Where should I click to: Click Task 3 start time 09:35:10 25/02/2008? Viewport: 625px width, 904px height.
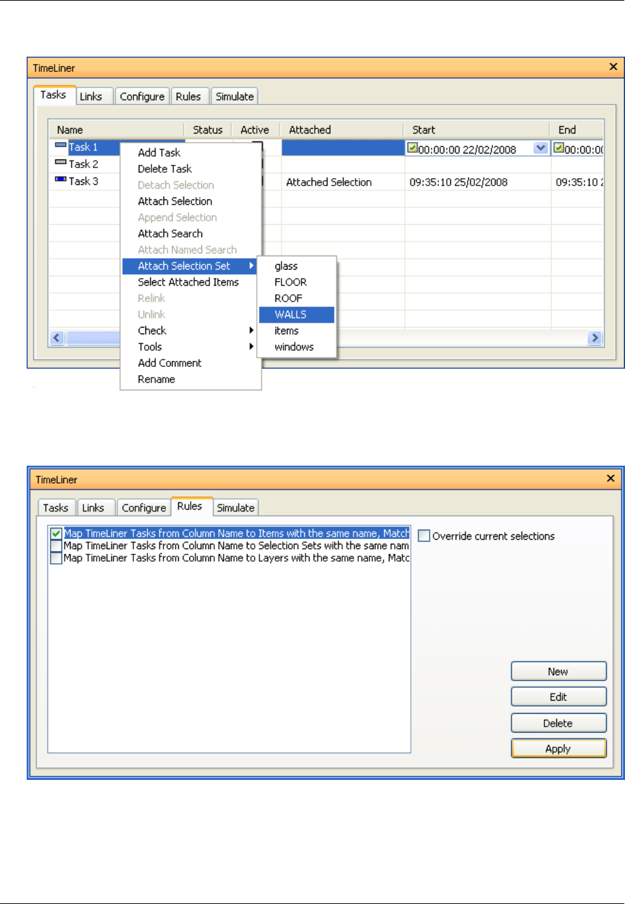(459, 182)
